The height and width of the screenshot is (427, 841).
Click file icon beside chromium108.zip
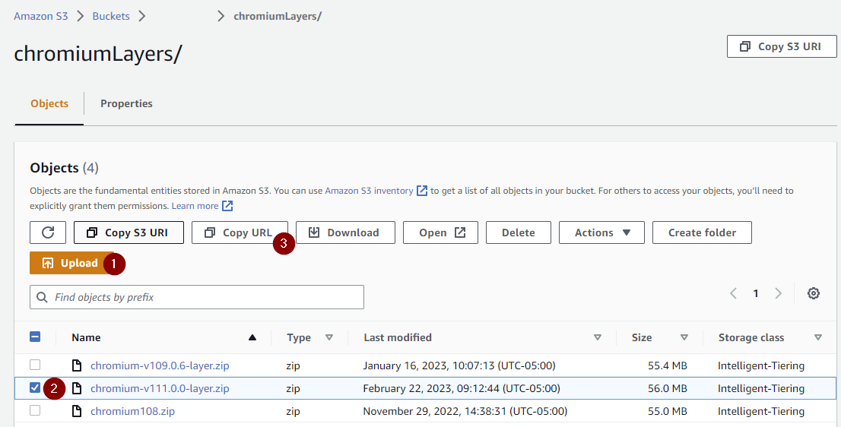coord(76,411)
